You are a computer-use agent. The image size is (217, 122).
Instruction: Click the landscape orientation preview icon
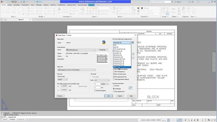pyautogui.click(x=130, y=88)
